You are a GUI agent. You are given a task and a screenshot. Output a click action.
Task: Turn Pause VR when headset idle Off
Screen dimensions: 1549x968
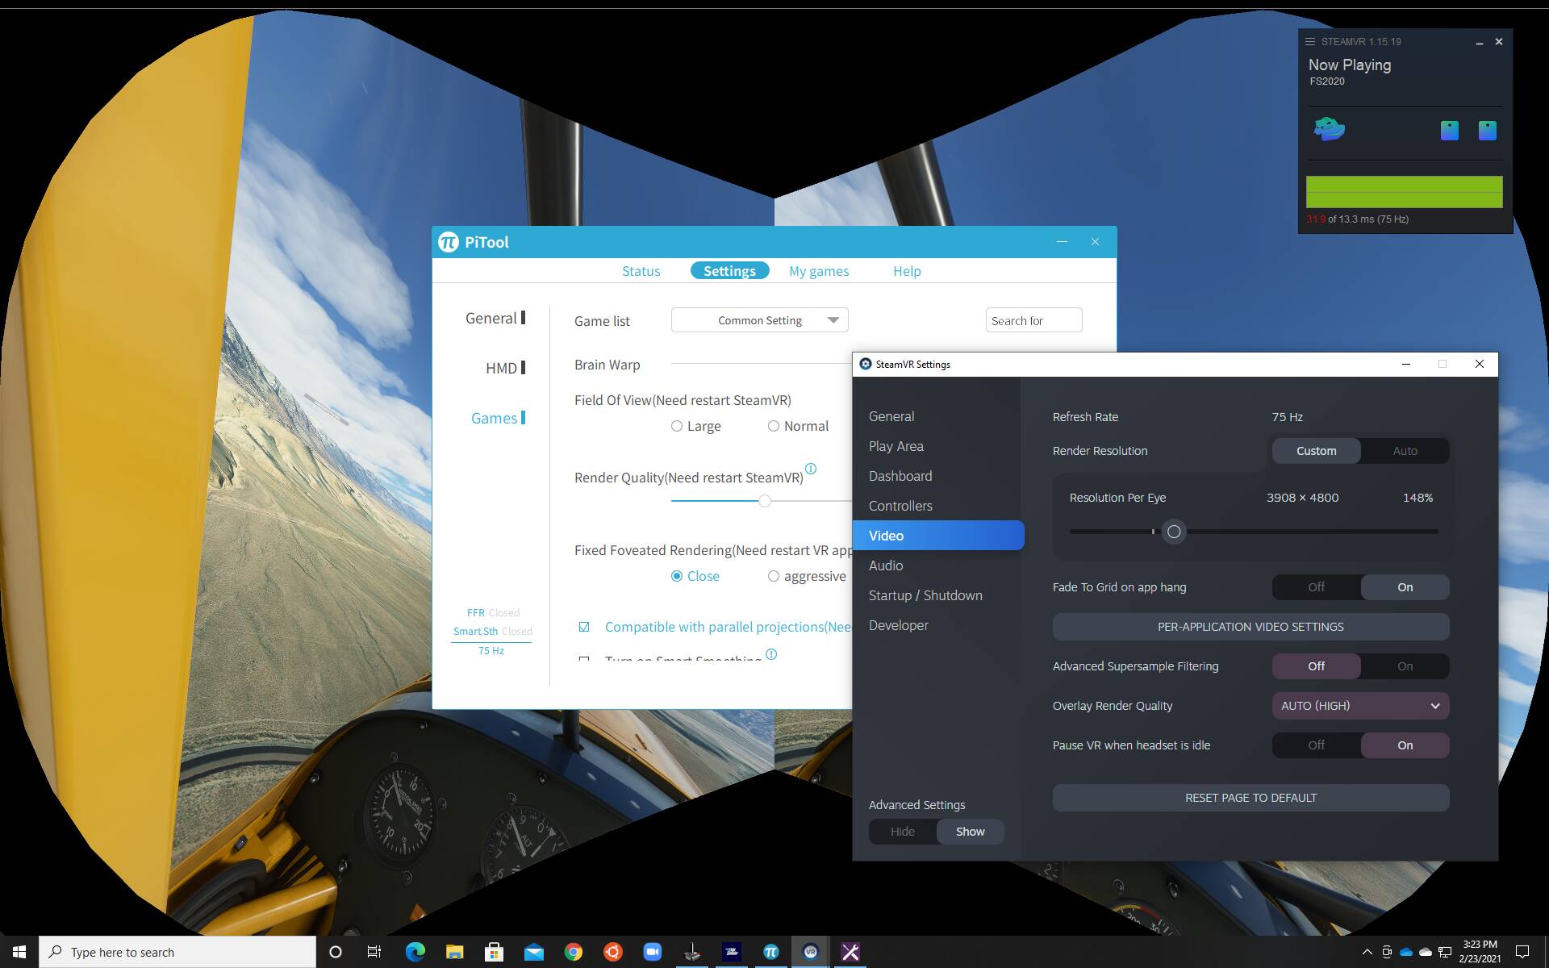[x=1316, y=745]
